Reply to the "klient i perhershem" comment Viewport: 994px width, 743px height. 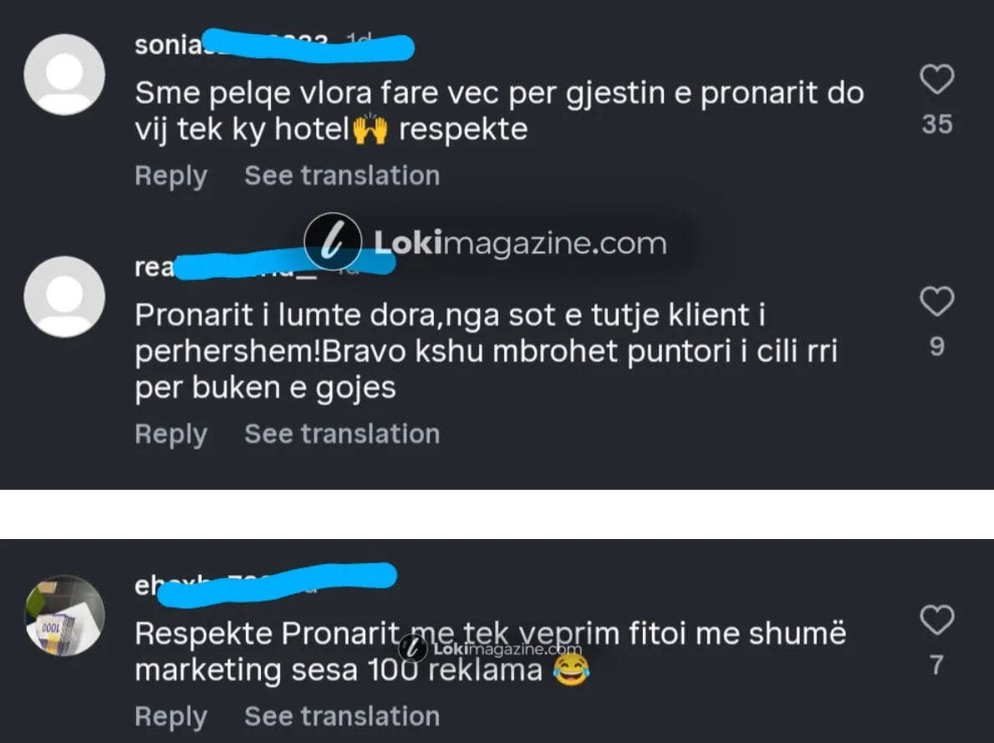[x=171, y=434]
